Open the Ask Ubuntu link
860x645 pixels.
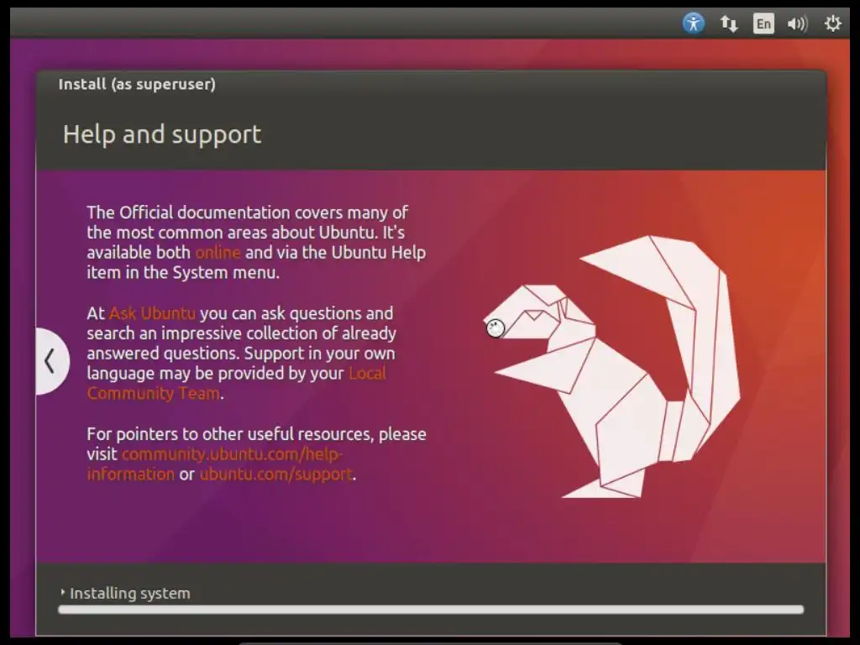153,313
